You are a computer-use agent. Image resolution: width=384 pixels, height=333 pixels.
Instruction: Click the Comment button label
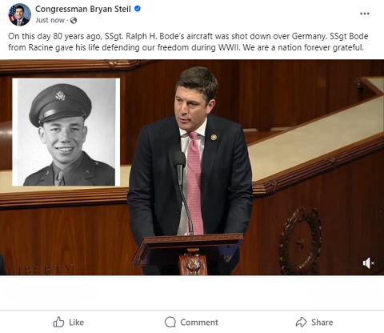pyautogui.click(x=199, y=323)
